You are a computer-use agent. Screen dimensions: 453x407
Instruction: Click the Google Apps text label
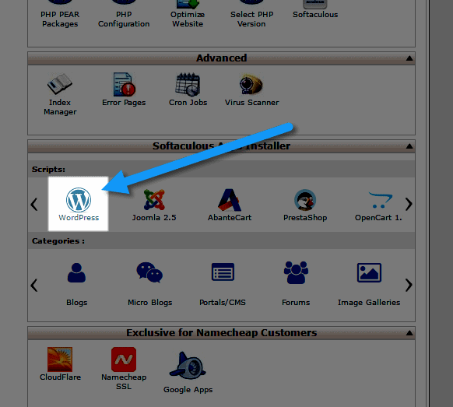[x=188, y=390]
